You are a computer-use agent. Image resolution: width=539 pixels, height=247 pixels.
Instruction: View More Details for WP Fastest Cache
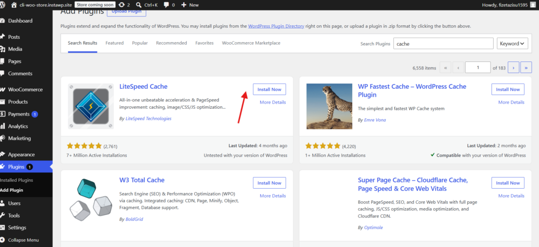511,102
